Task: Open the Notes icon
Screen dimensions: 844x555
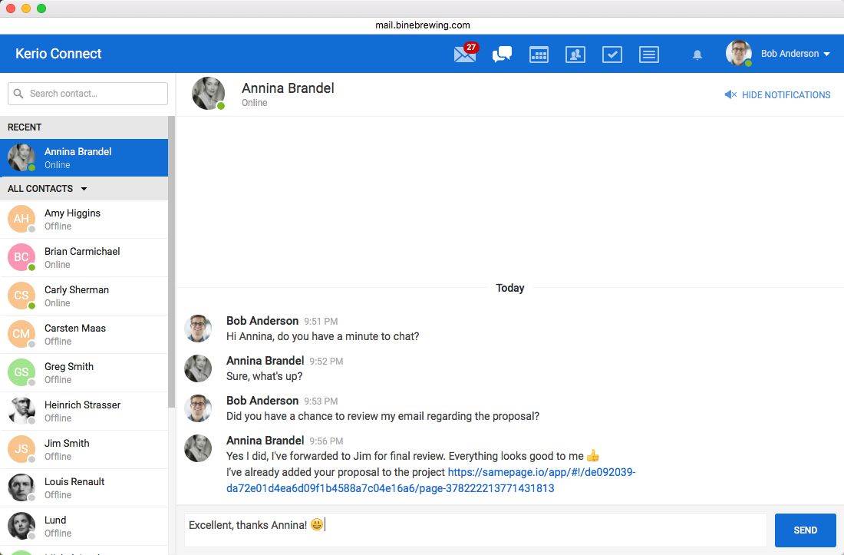Action: [649, 55]
